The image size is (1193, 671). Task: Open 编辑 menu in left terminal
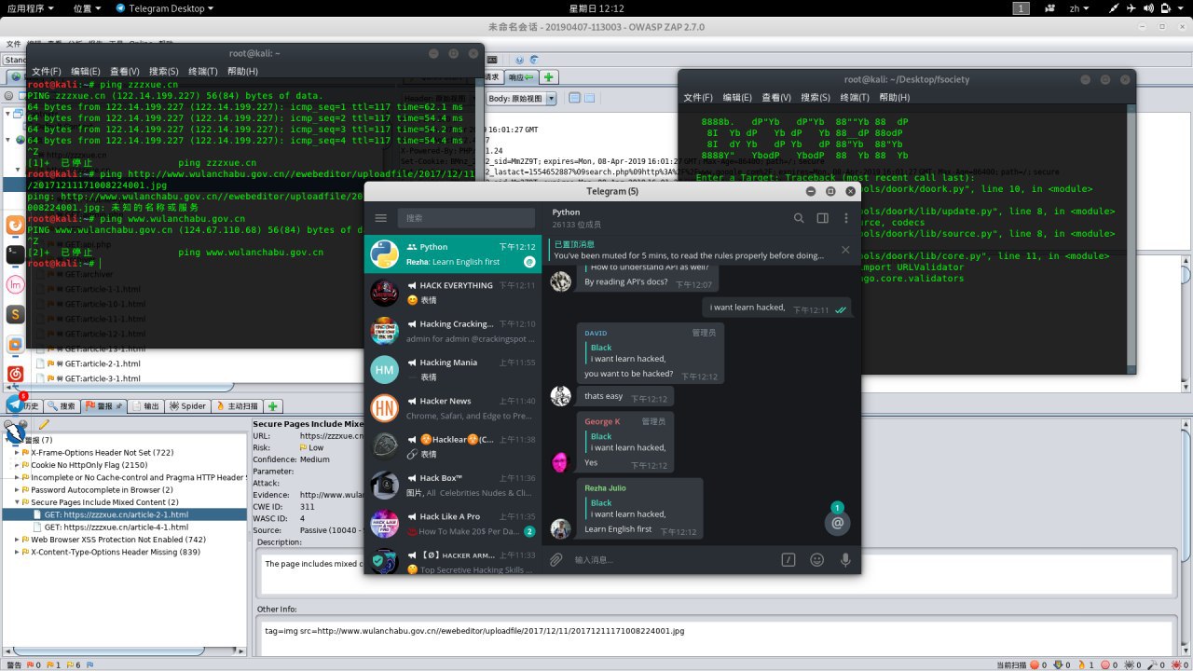click(85, 71)
